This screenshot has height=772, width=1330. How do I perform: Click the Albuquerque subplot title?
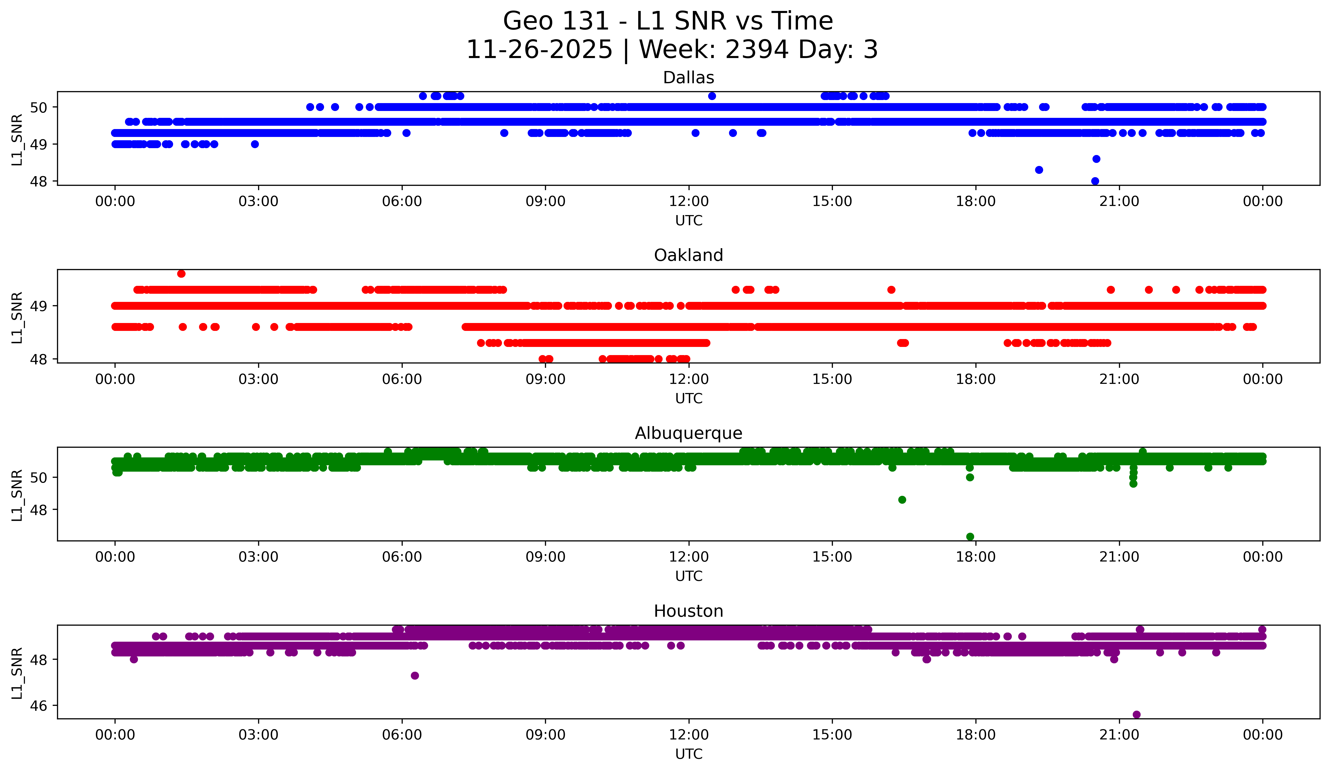pyautogui.click(x=688, y=433)
